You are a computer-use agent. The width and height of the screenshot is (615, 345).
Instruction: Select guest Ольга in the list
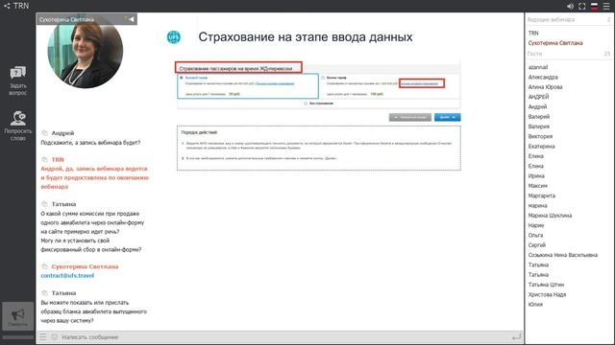tap(536, 235)
